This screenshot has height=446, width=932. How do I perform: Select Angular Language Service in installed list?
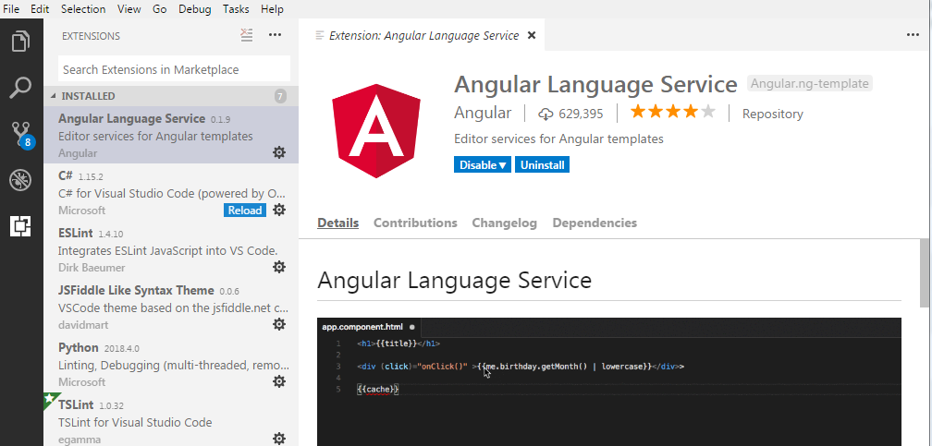tap(171, 135)
